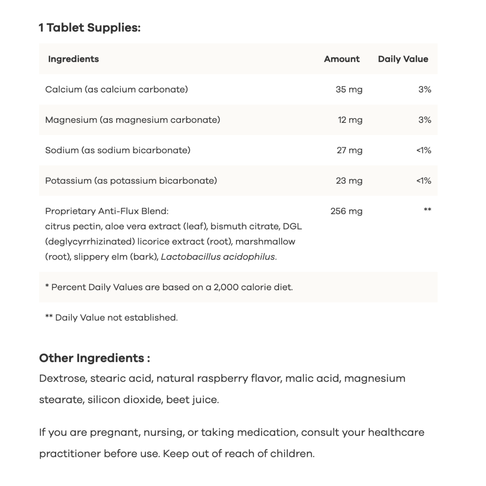Click the "1 Tablet Supplies:" heading
Screen dimensions: 486x486
click(90, 28)
